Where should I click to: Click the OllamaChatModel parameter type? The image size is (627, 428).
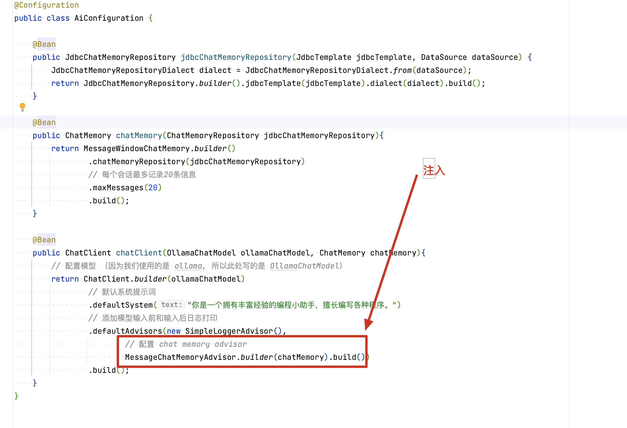coord(201,253)
